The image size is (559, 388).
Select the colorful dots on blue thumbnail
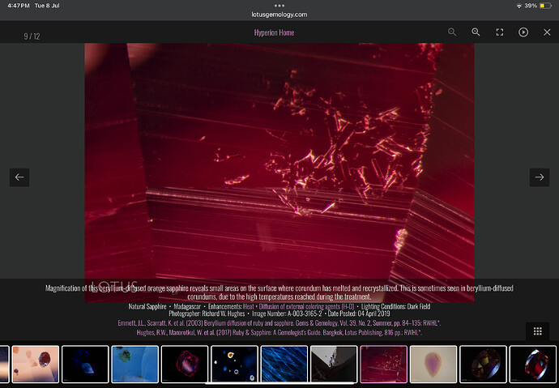pyautogui.click(x=234, y=365)
